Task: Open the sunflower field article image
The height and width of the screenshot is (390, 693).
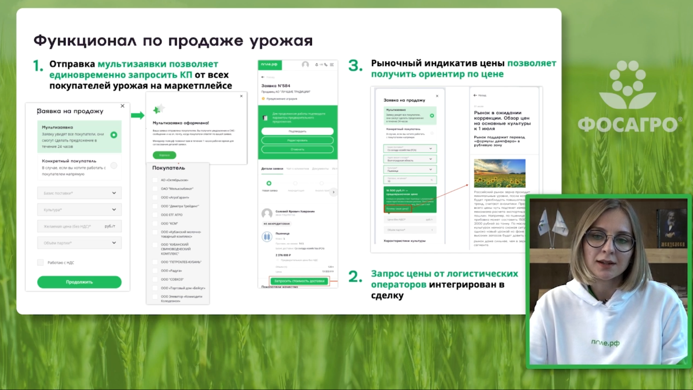Action: pos(500,173)
